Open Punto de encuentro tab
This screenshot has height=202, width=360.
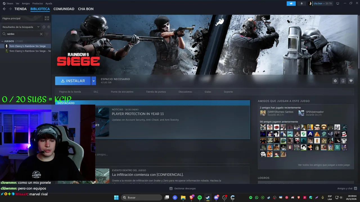pos(122,92)
